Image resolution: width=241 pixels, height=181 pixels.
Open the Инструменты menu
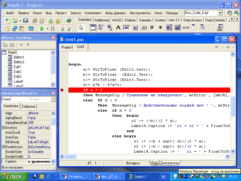[x=140, y=13]
